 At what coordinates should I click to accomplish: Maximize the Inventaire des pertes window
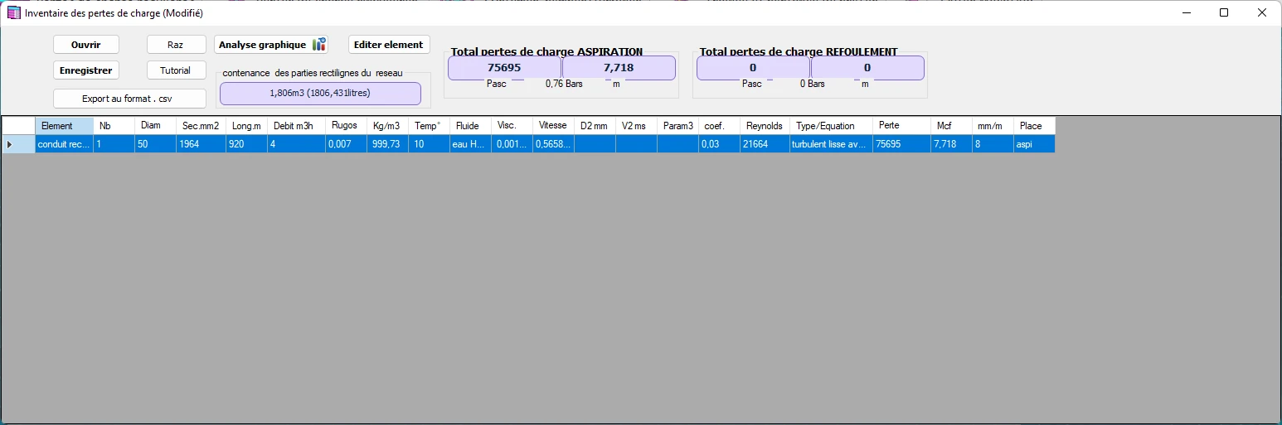[x=1224, y=12]
